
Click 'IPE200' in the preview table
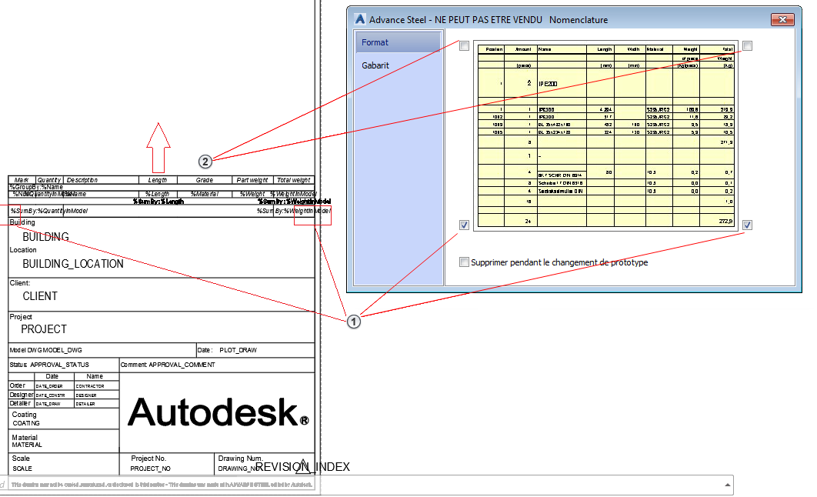tap(548, 84)
